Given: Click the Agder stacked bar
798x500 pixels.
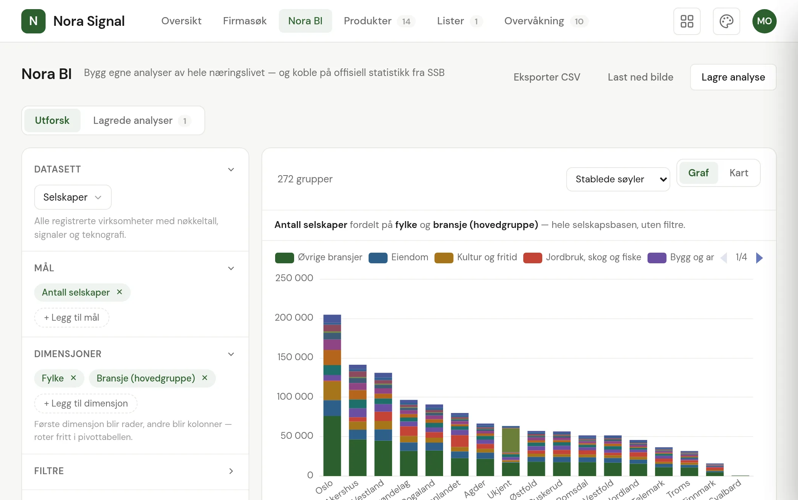Looking at the screenshot, I should click(485, 450).
